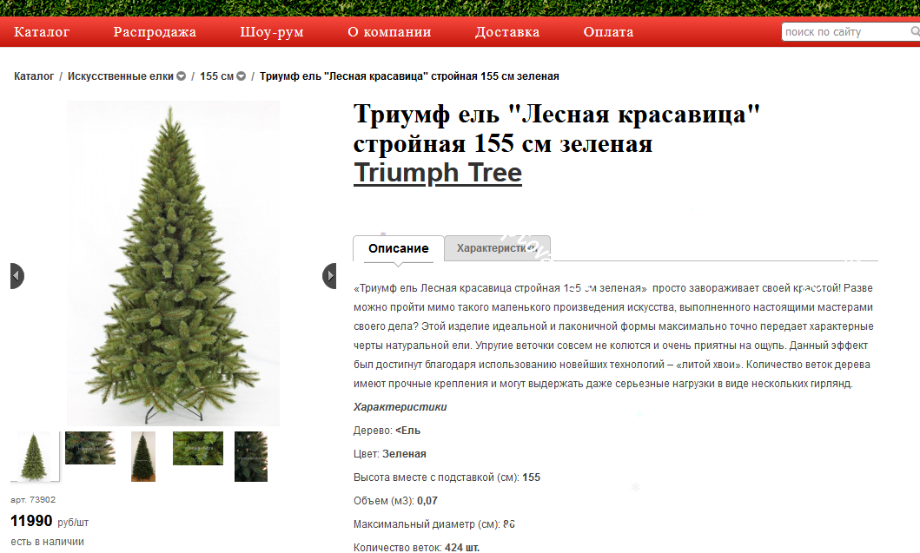Screen dimensions: 920x553
Task: Select the first full-tree thumbnail
Action: click(x=34, y=457)
